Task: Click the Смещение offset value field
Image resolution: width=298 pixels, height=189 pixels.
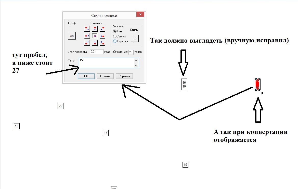Action: (x=131, y=52)
